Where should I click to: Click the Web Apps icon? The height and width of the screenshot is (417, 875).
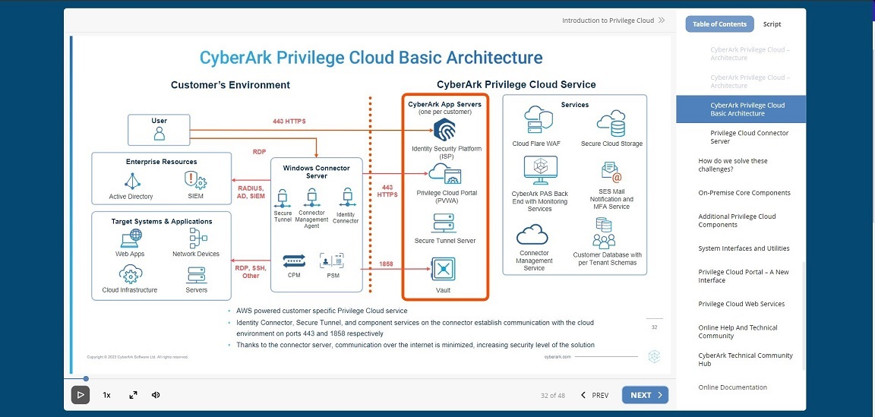pyautogui.click(x=131, y=239)
